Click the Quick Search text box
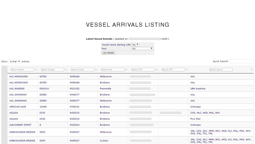 pos(242,61)
